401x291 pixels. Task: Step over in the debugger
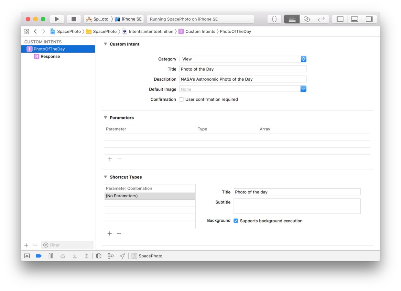click(63, 256)
